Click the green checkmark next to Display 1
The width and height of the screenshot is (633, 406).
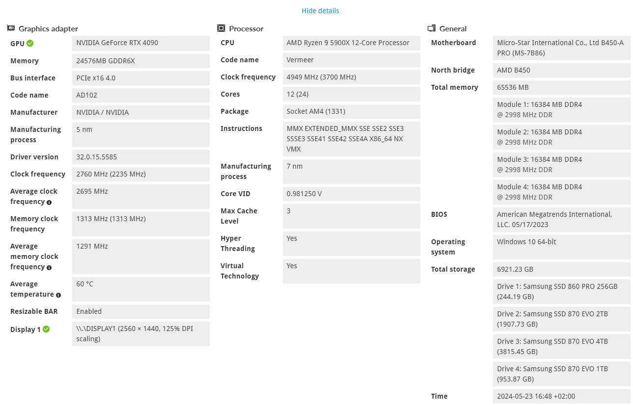click(x=46, y=329)
